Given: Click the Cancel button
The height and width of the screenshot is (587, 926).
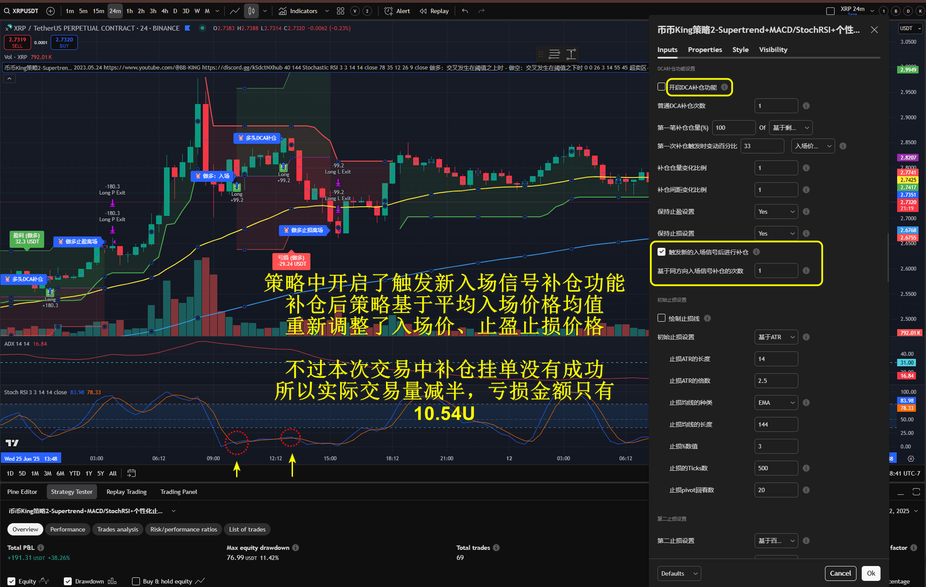Looking at the screenshot, I should (840, 573).
